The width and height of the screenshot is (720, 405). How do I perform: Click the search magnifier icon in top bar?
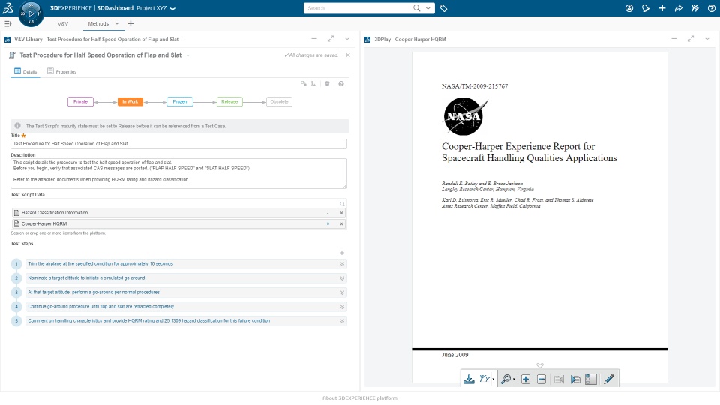point(416,7)
